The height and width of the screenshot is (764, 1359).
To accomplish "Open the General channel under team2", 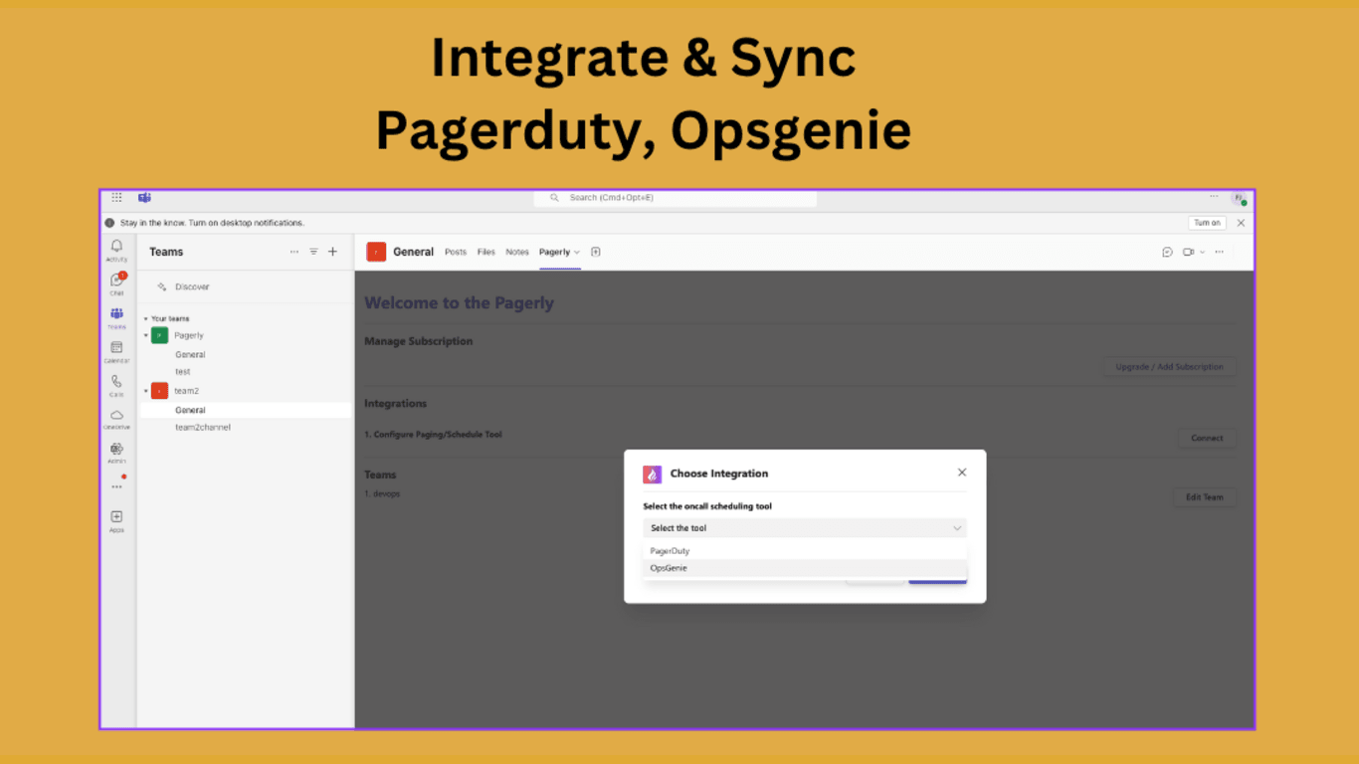I will point(190,410).
